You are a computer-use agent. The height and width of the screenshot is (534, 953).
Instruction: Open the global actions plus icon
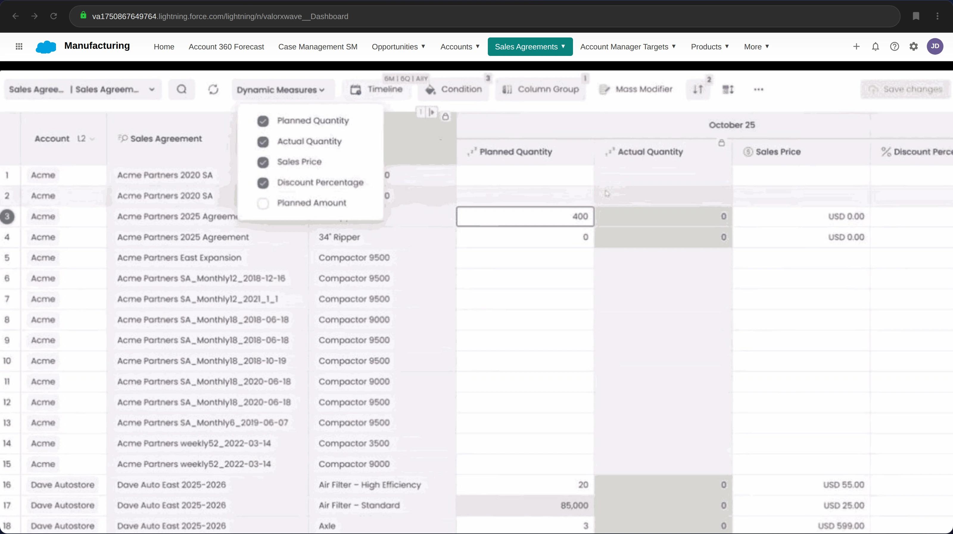[x=856, y=46]
